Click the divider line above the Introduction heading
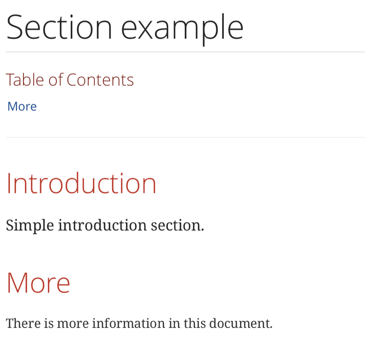 click(x=185, y=138)
